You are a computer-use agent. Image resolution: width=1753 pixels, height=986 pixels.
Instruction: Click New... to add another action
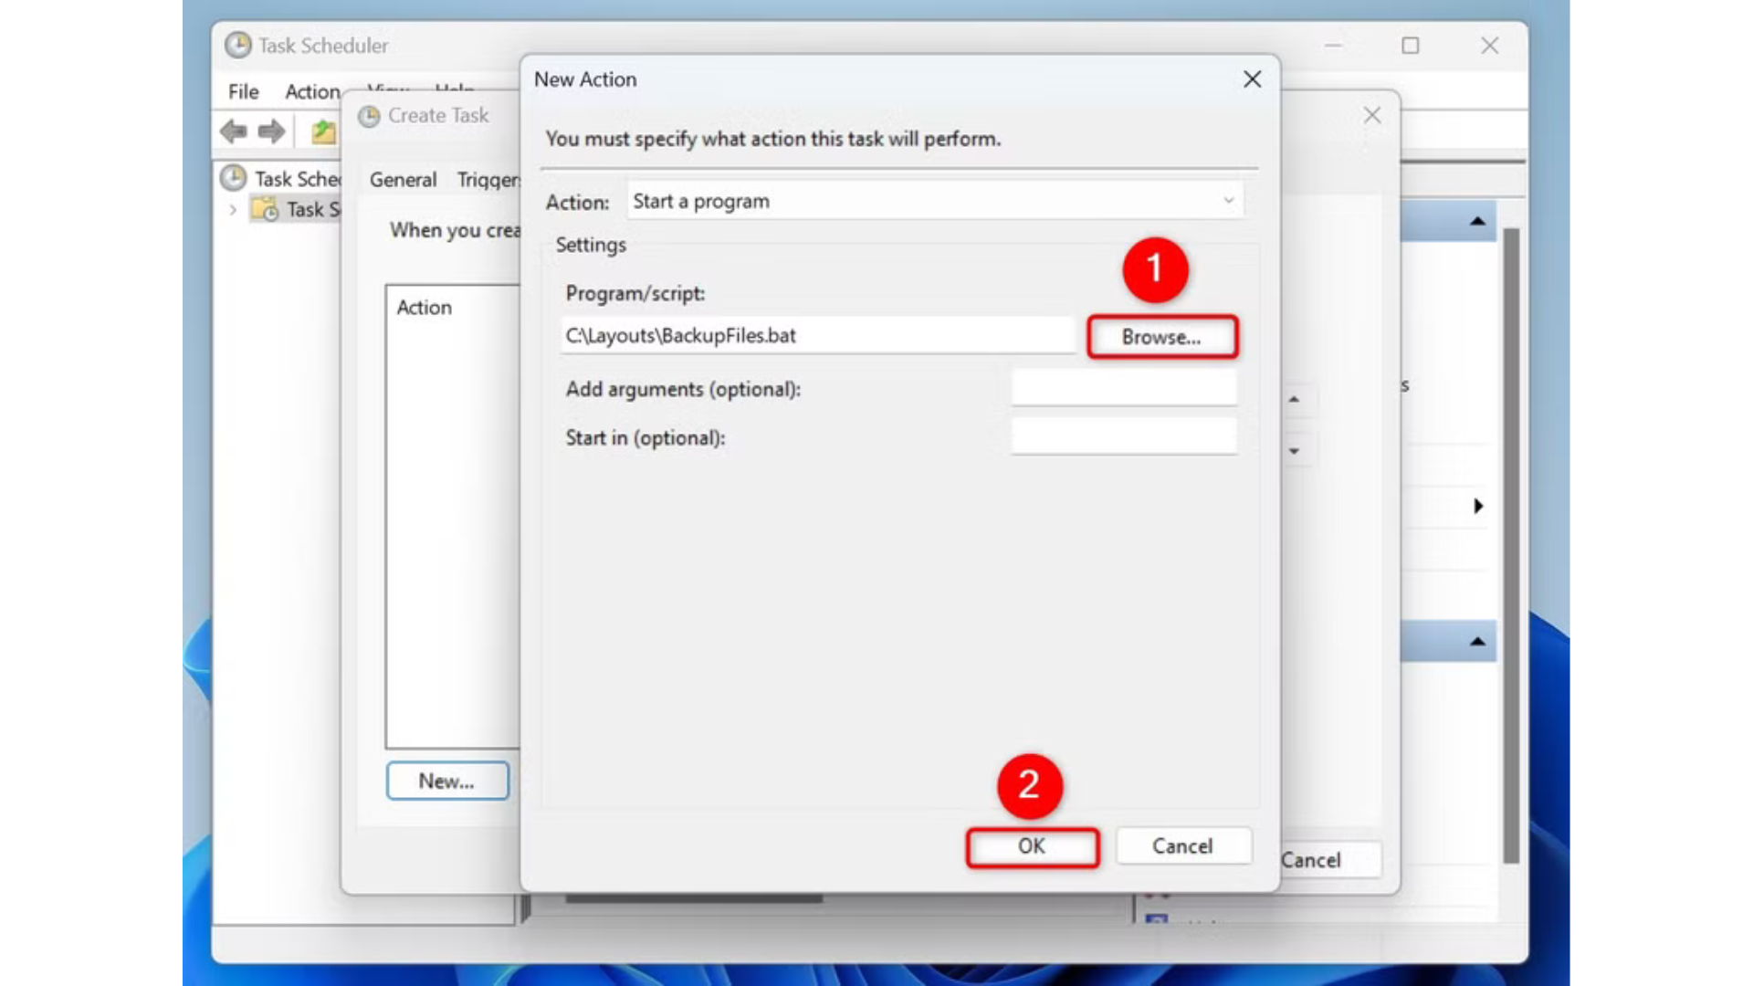pyautogui.click(x=446, y=781)
